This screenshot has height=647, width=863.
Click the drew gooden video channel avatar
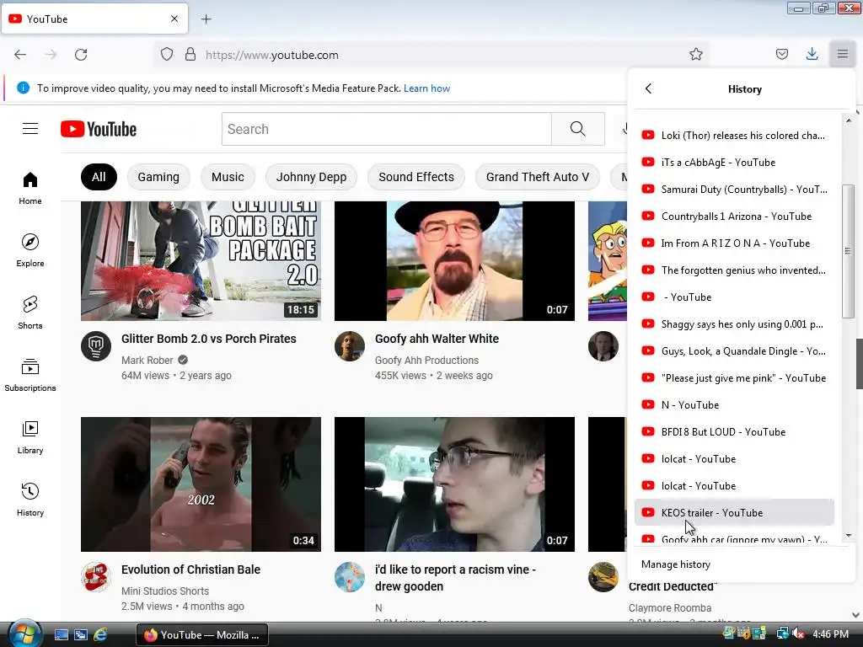350,577
